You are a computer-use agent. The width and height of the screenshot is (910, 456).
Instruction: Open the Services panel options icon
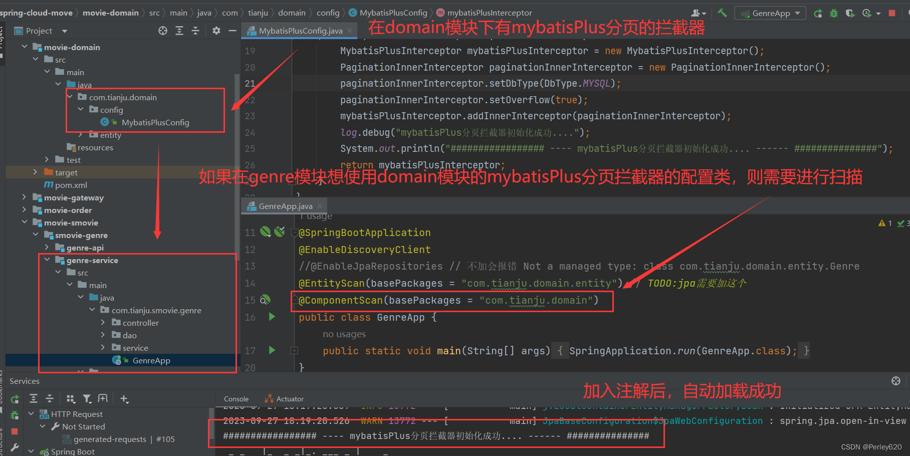[x=896, y=381]
